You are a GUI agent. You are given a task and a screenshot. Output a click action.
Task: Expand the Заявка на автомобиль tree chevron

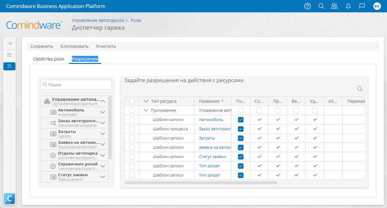103,144
